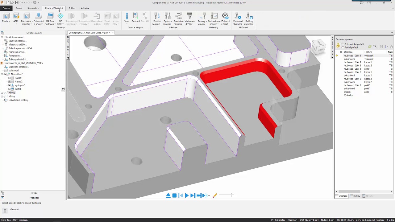Play the machining simulation

[x=187, y=195]
